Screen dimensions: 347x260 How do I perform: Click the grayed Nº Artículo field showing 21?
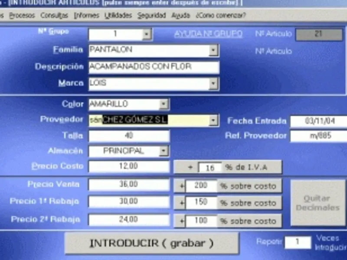click(x=319, y=35)
